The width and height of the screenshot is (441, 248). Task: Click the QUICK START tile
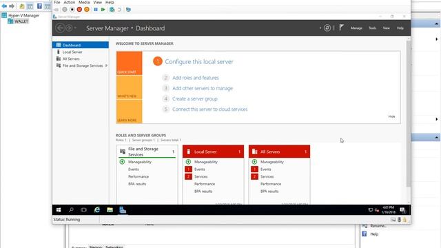tap(129, 63)
